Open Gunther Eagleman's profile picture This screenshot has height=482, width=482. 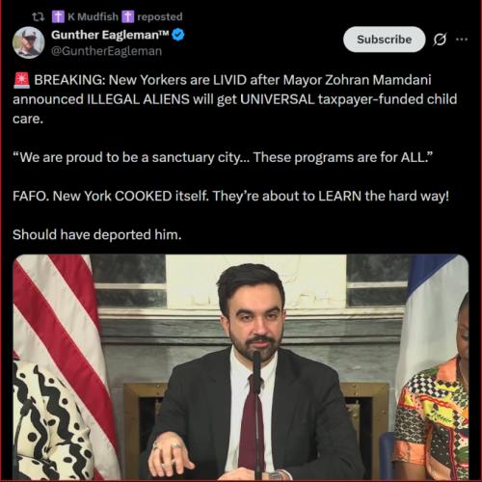pos(28,42)
